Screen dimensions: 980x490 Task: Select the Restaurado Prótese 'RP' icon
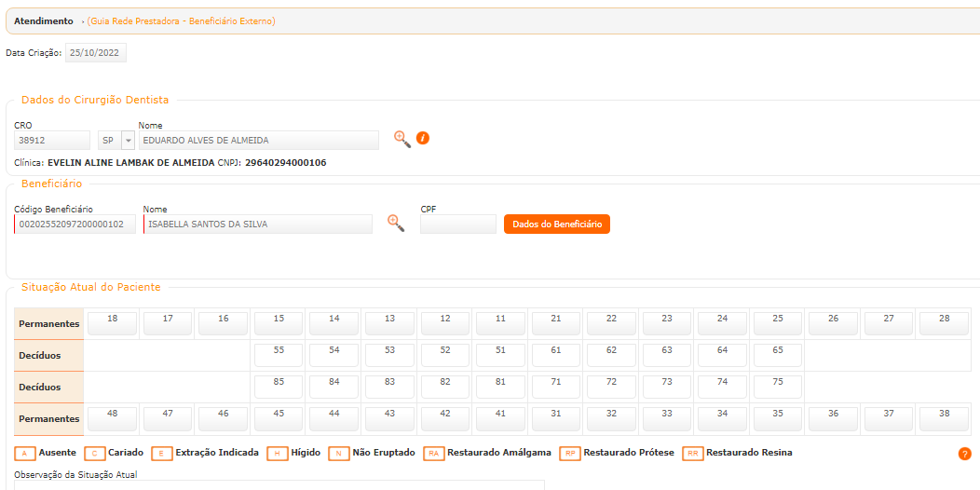pyautogui.click(x=569, y=454)
